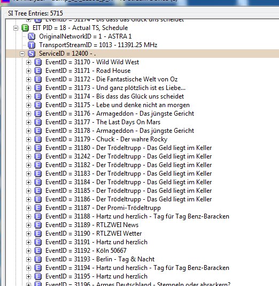The height and width of the screenshot is (286, 279).
Task: Select 'EventID = 31171 - Road House'
Action: point(88,71)
